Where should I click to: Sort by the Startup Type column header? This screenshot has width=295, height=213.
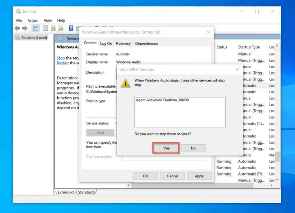(249, 47)
